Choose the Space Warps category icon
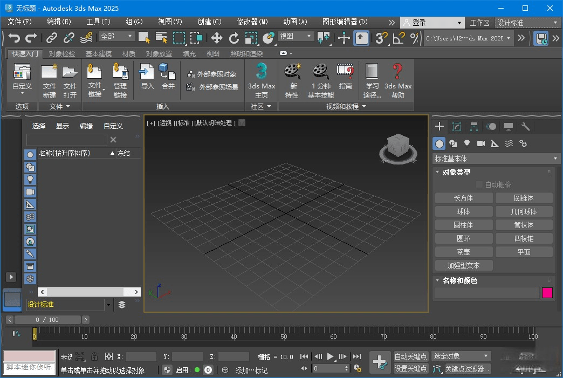Screen dimensions: 563x378 click(508, 143)
